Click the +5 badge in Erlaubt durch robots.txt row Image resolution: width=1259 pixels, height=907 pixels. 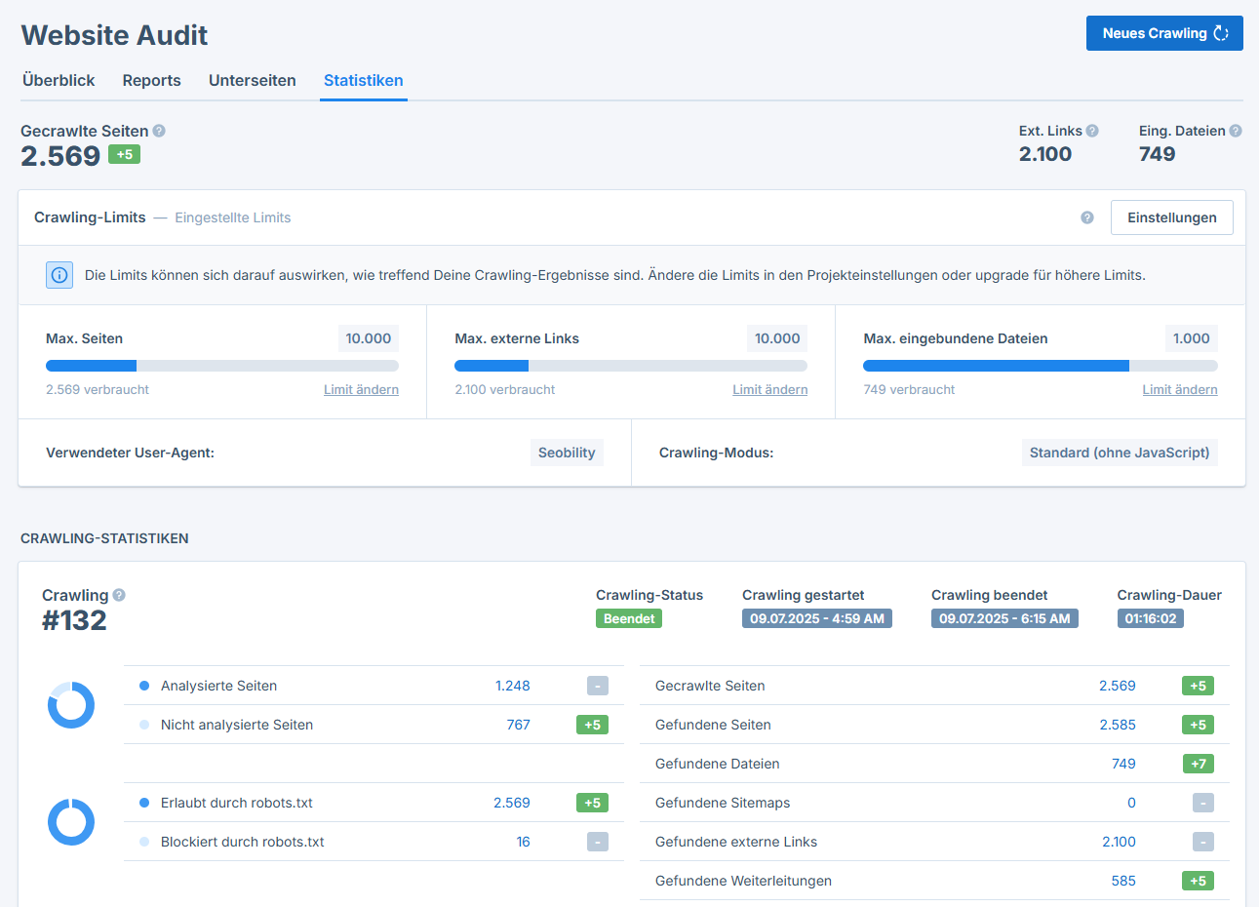click(x=592, y=803)
